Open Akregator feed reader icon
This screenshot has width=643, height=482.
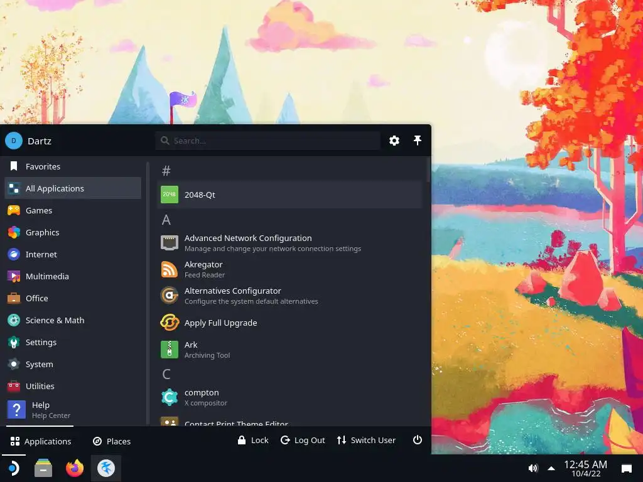[170, 270]
